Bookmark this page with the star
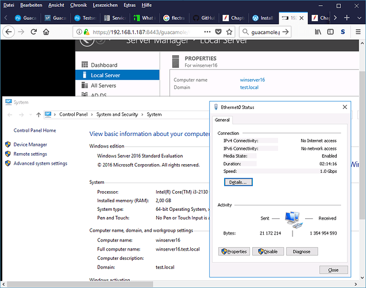The height and width of the screenshot is (288, 366). 229,32
